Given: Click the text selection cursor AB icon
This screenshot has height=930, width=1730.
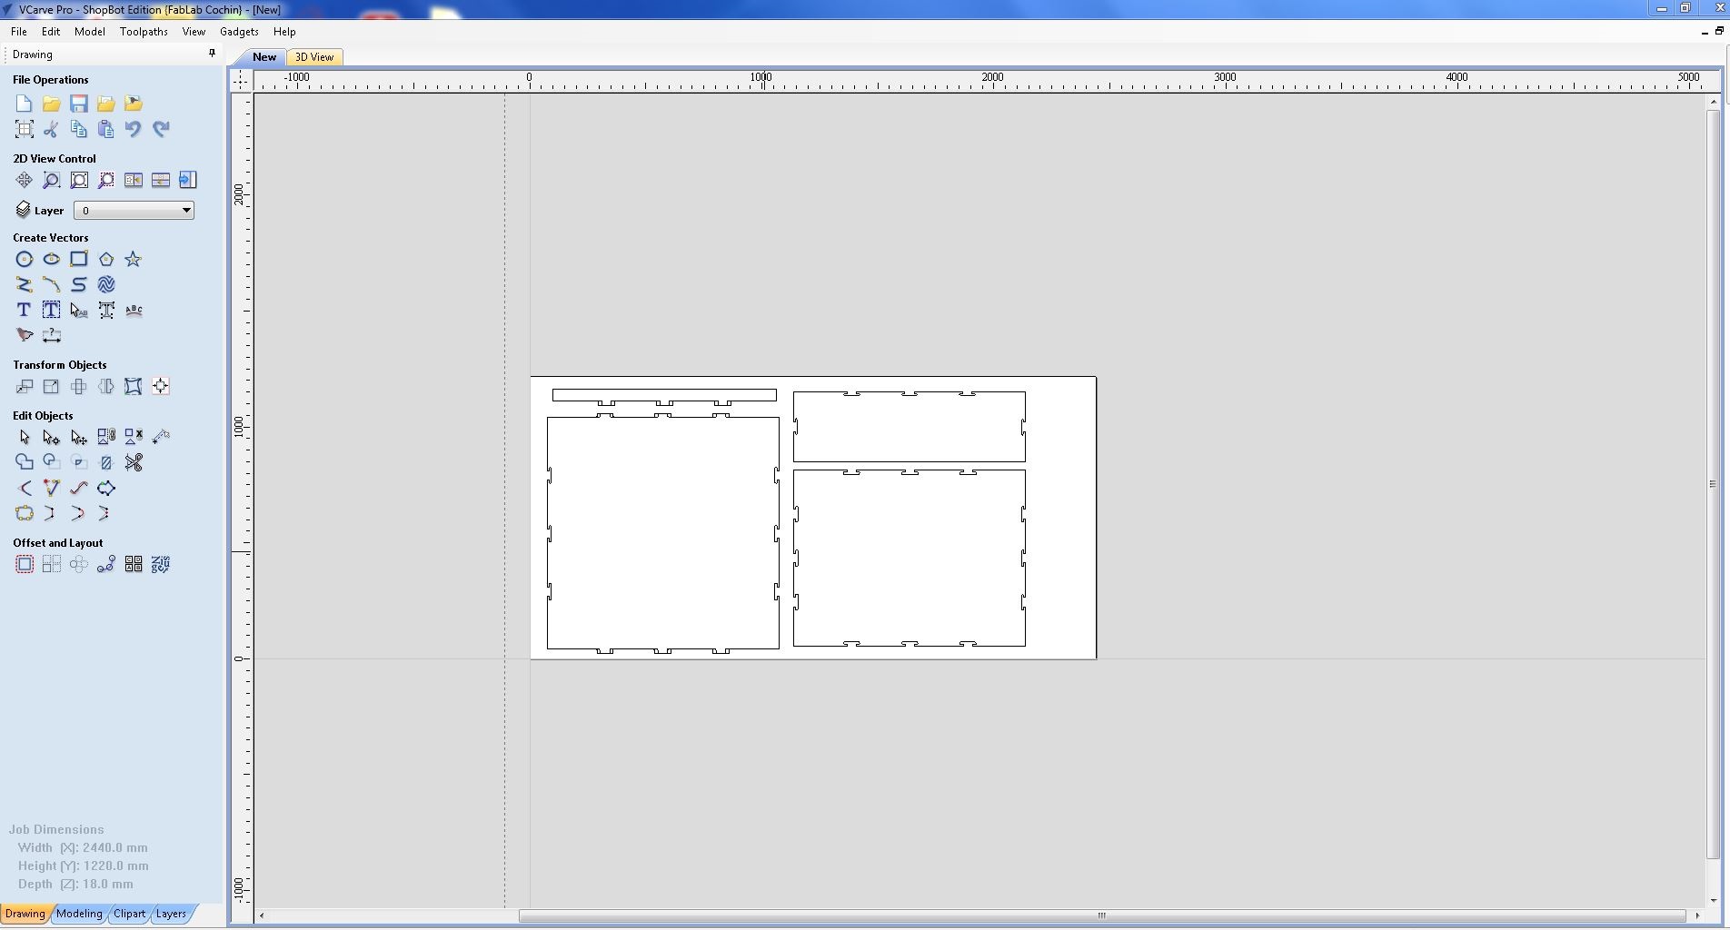Looking at the screenshot, I should (x=79, y=311).
